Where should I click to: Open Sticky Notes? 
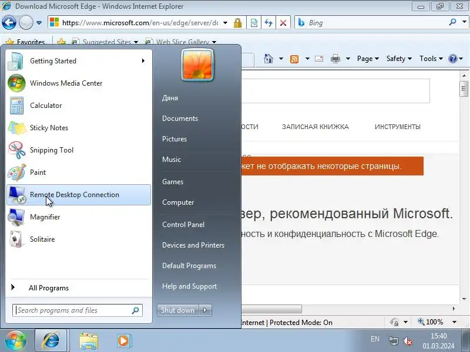tap(79, 128)
